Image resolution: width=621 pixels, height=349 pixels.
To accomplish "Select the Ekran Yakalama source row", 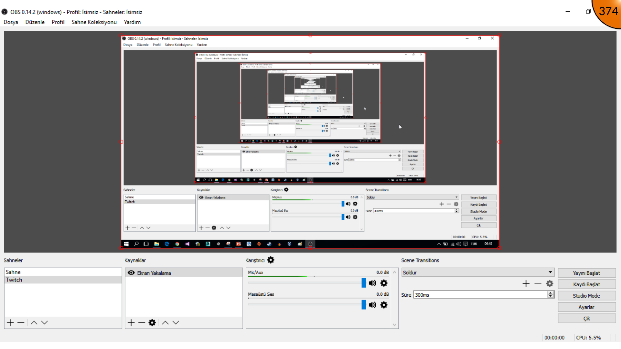I will click(184, 273).
